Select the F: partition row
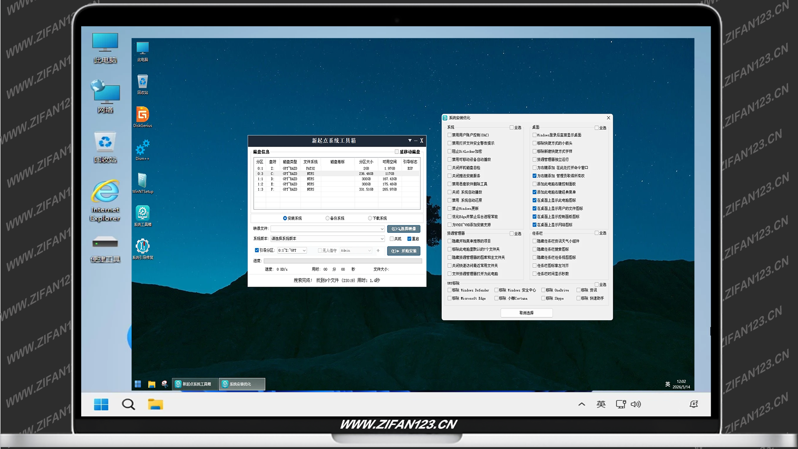 tap(337, 190)
